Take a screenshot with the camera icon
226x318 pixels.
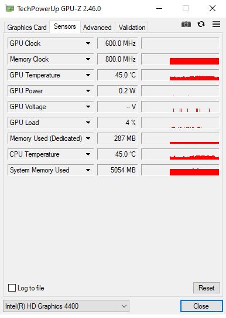tap(186, 24)
